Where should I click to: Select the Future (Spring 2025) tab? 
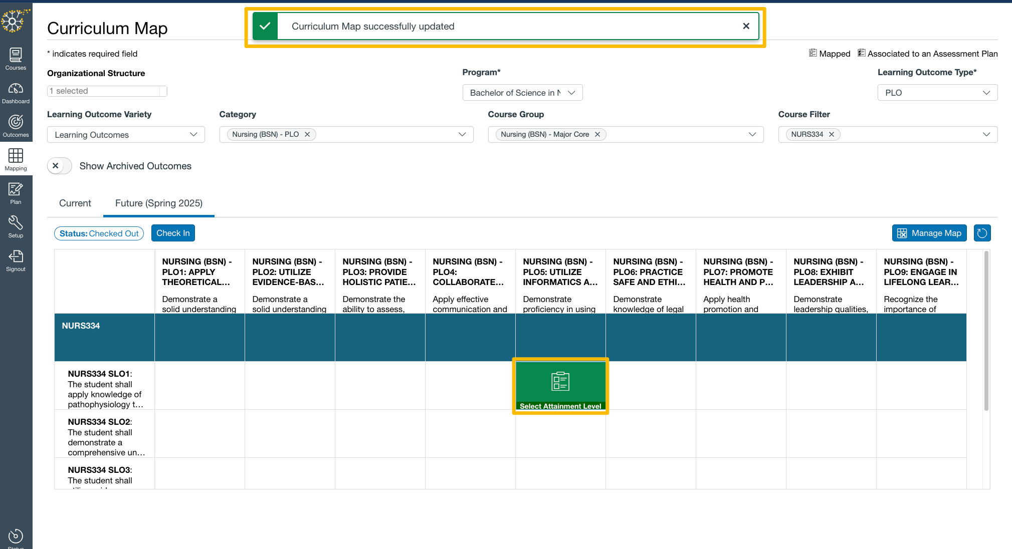(x=158, y=203)
